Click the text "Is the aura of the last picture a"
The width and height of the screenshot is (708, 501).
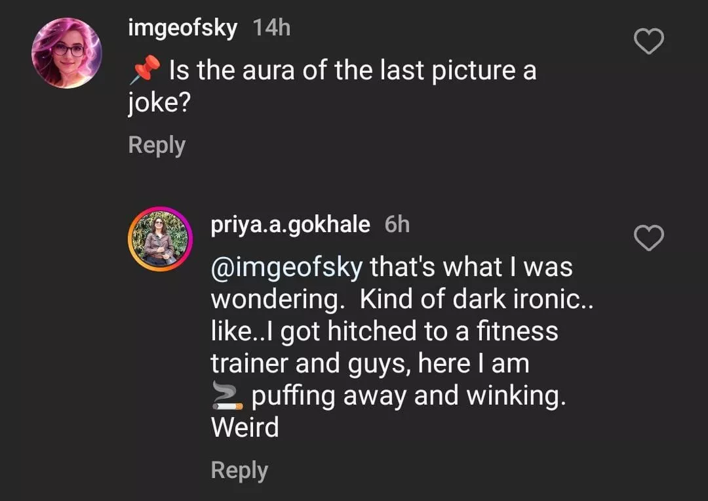click(x=353, y=70)
